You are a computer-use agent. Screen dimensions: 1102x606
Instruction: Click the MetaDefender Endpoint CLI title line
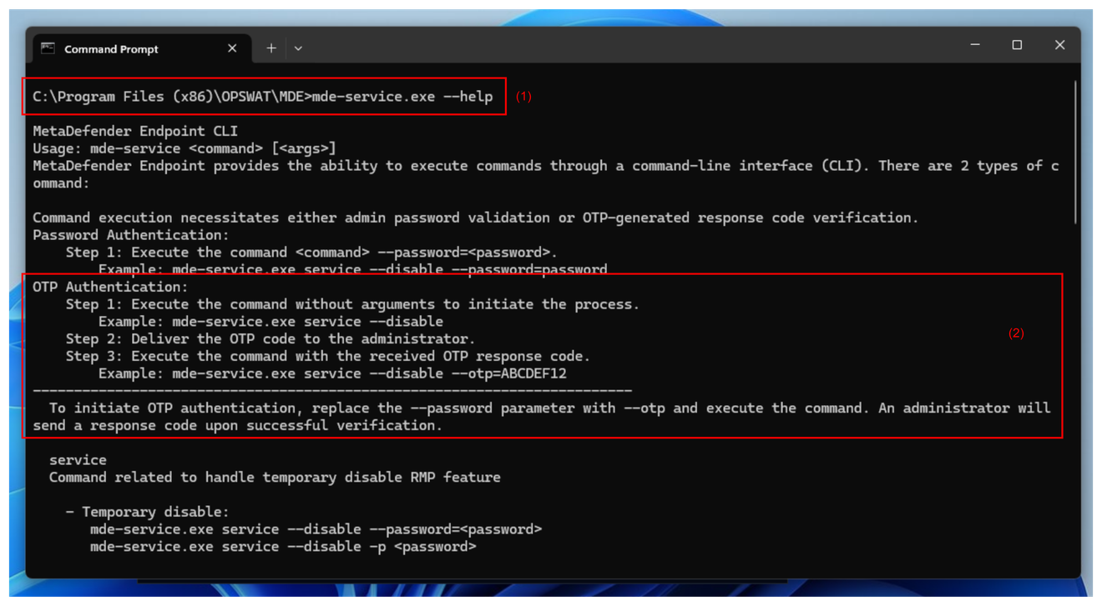tap(135, 131)
